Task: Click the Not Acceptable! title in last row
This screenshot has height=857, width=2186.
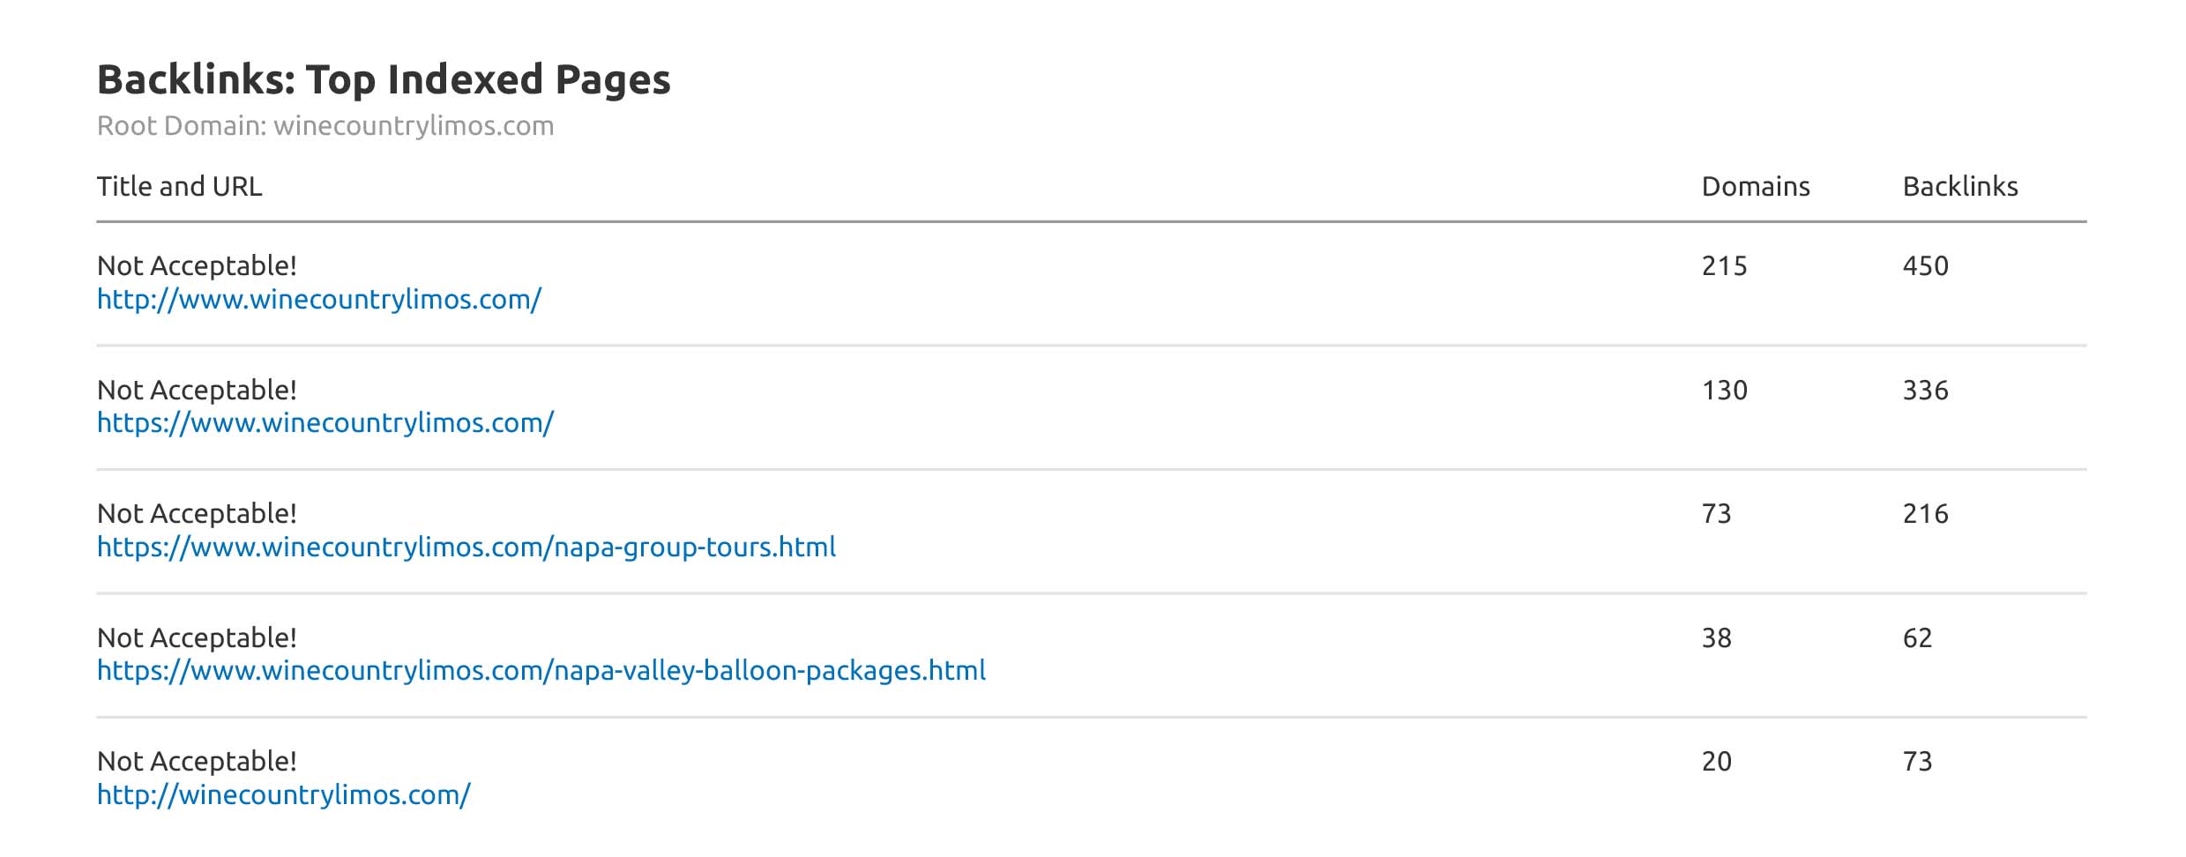Action: click(197, 762)
